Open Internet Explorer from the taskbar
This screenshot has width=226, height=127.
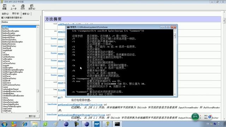[25, 124]
